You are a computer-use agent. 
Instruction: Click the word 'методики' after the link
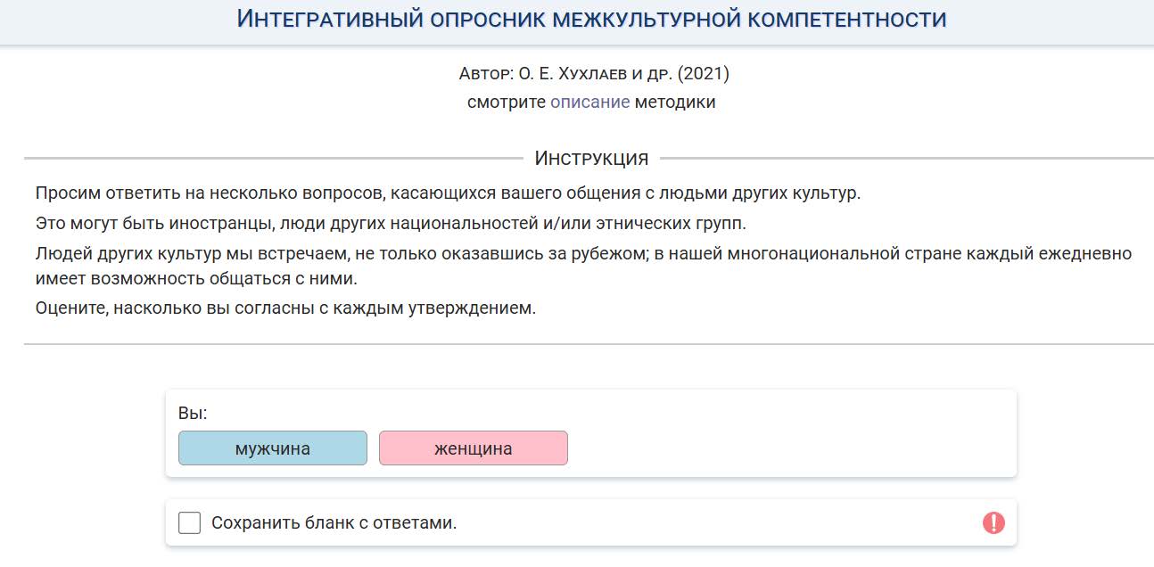[x=675, y=102]
